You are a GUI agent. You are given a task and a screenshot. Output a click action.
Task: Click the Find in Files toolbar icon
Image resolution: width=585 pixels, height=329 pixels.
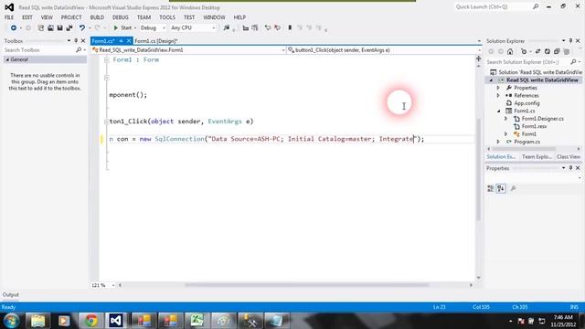pyautogui.click(x=226, y=28)
